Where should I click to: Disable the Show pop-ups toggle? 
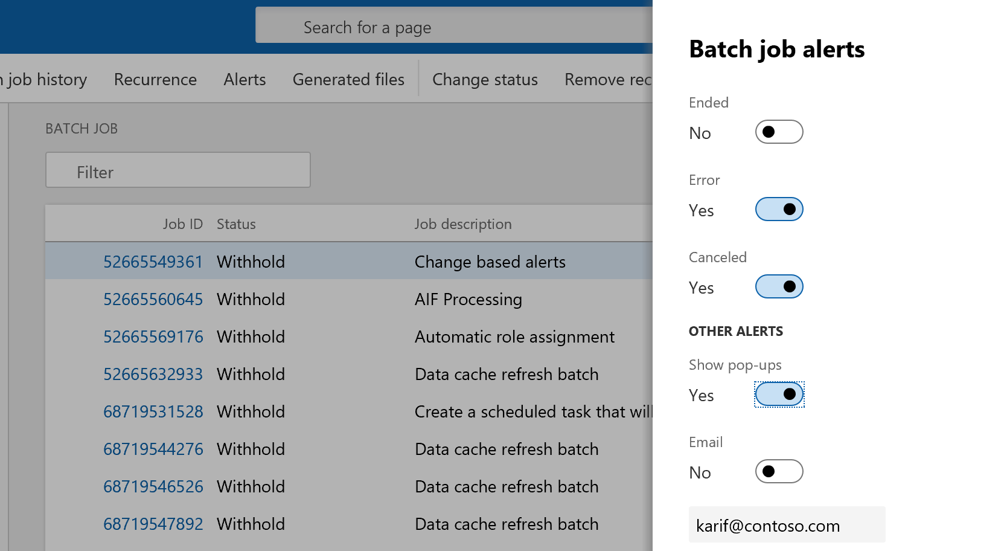click(779, 394)
